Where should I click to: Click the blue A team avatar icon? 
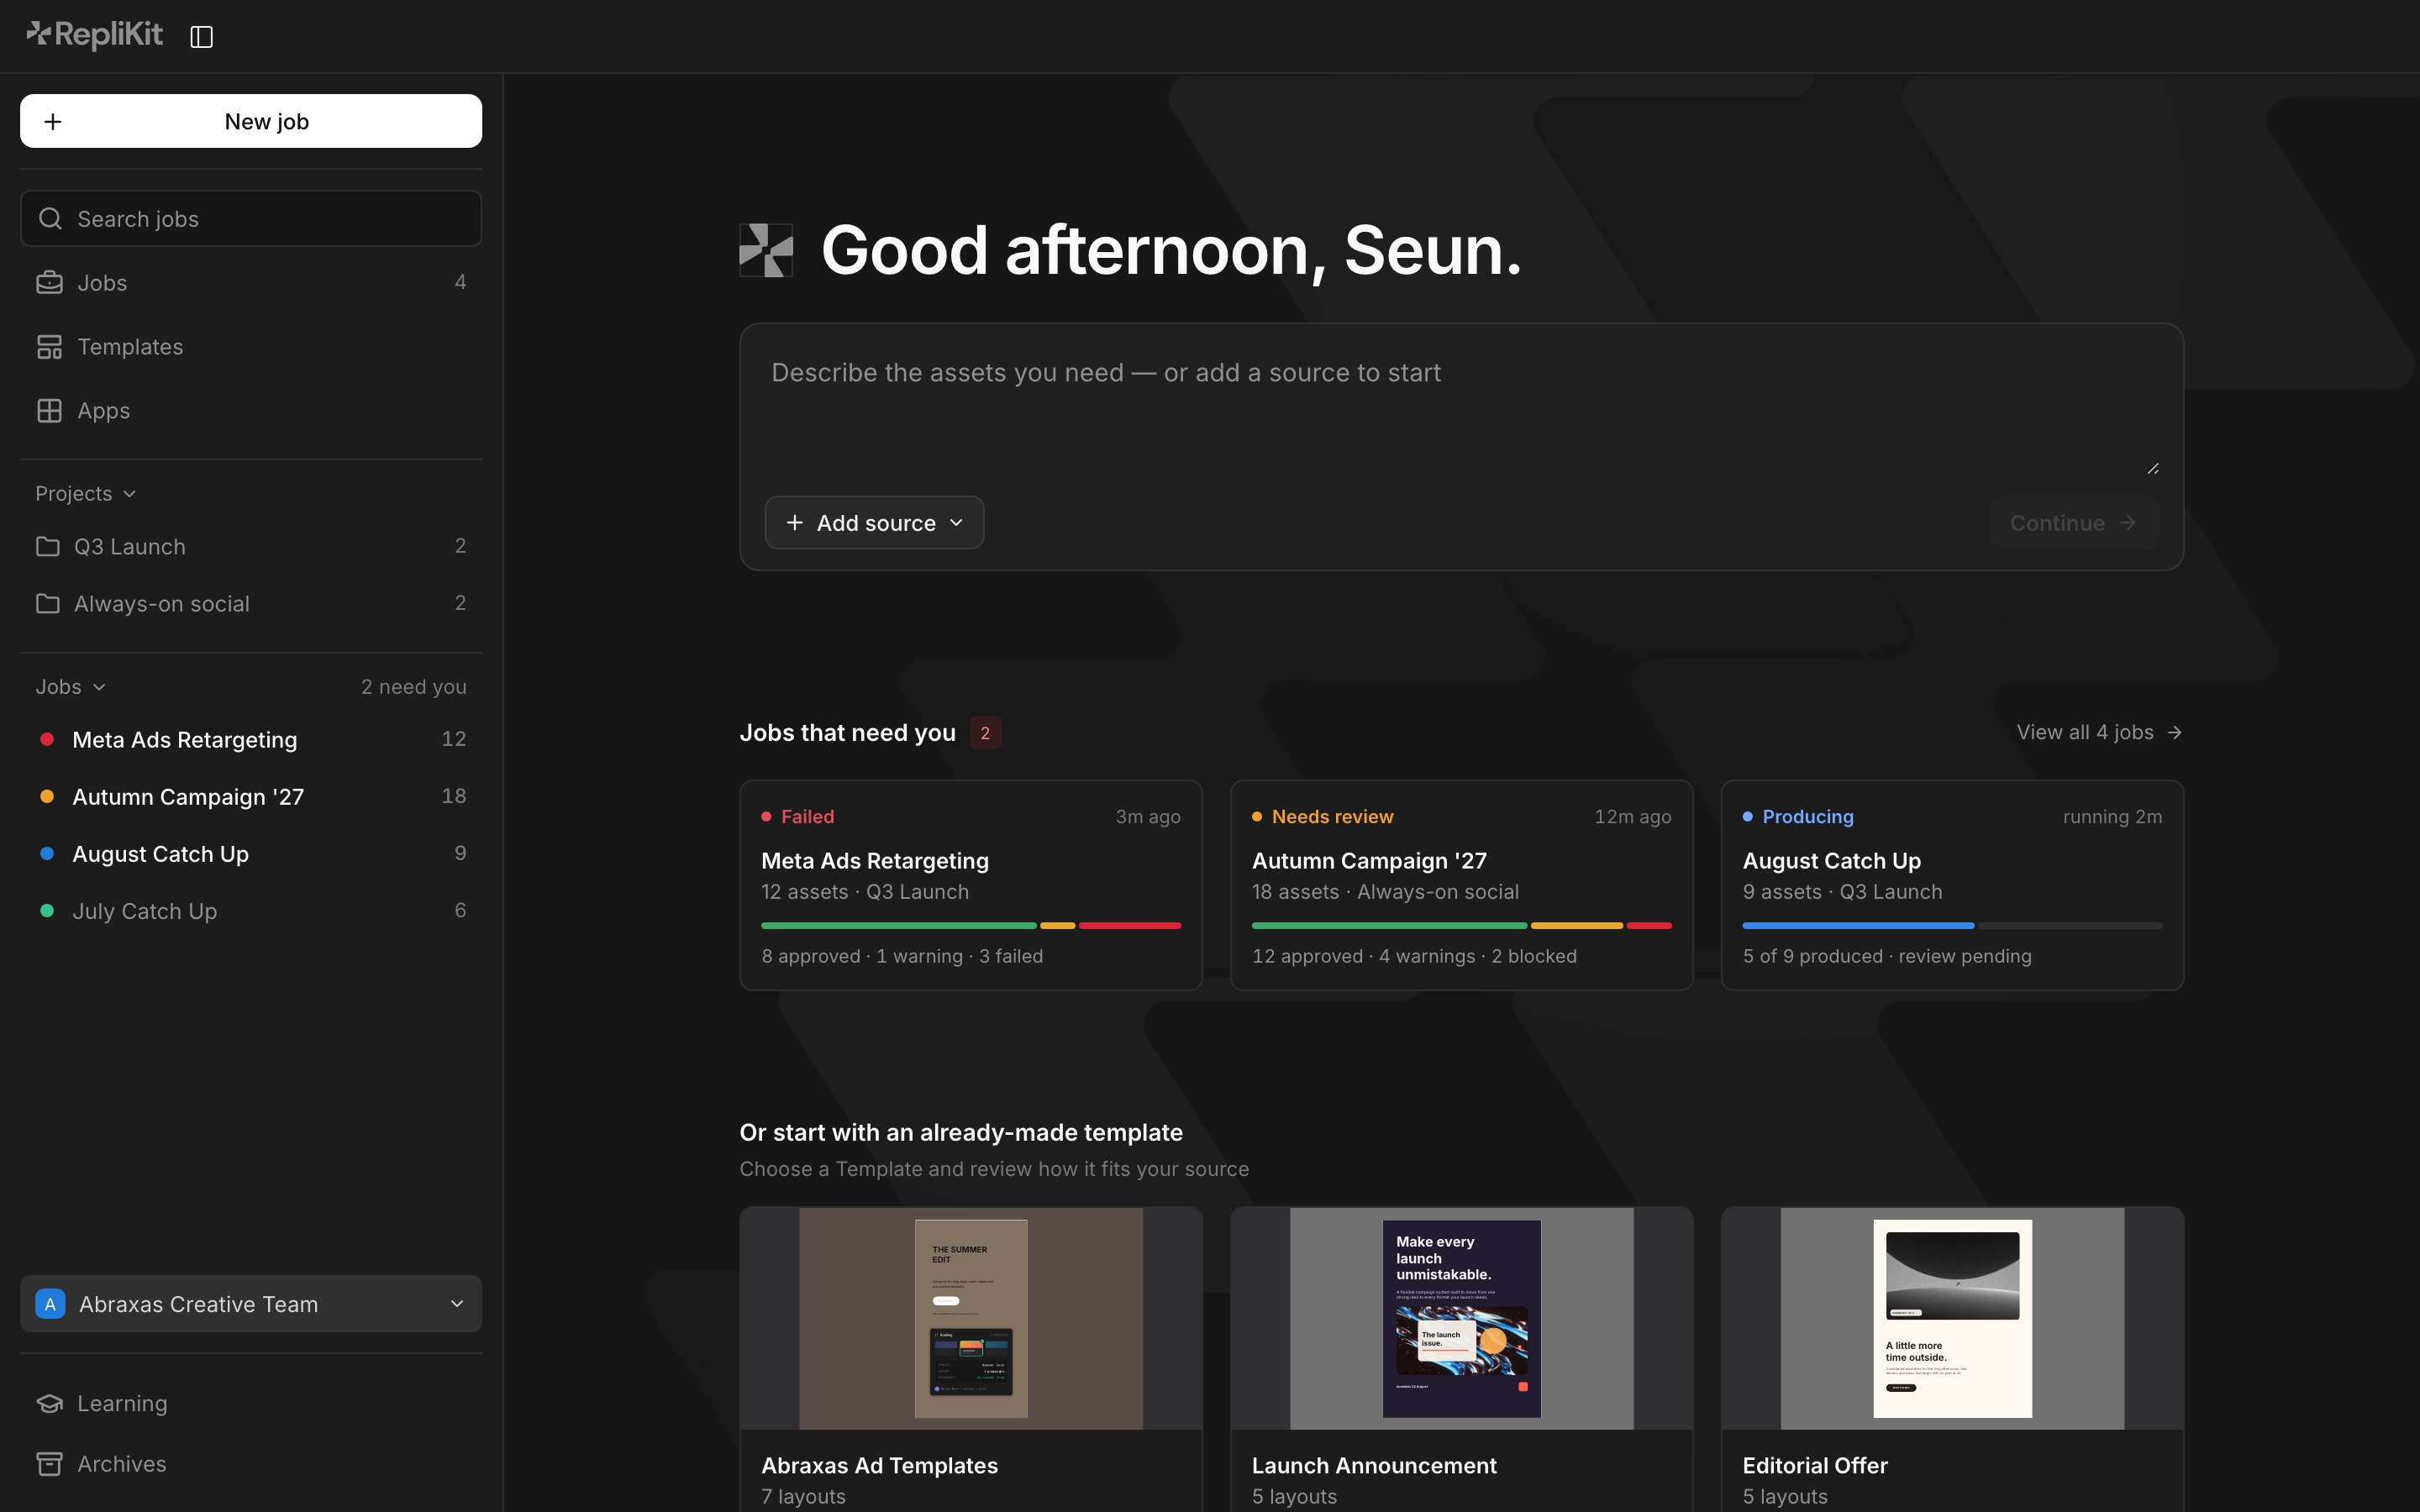click(x=50, y=1304)
